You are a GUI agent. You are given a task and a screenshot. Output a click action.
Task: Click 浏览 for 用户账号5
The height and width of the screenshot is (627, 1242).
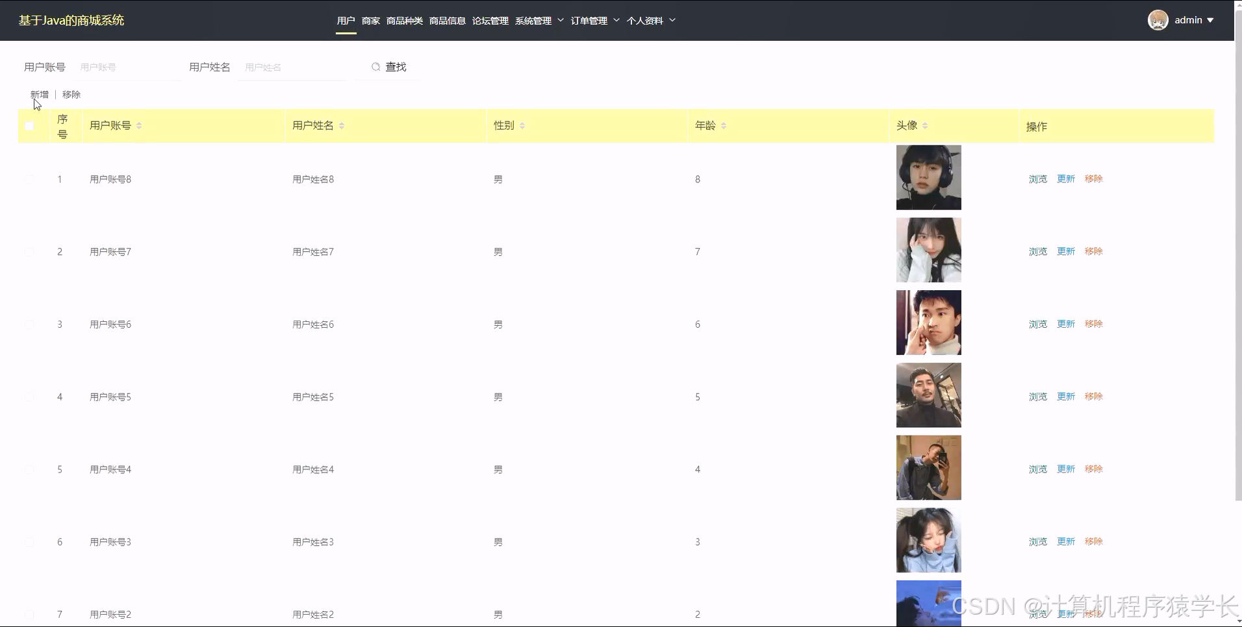pos(1038,397)
